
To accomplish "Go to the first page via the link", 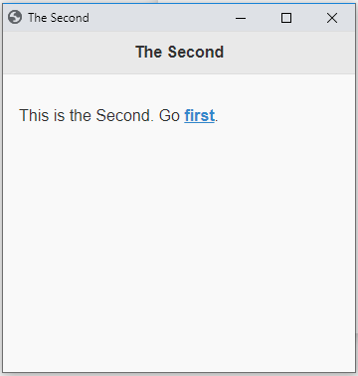I will (x=200, y=115).
